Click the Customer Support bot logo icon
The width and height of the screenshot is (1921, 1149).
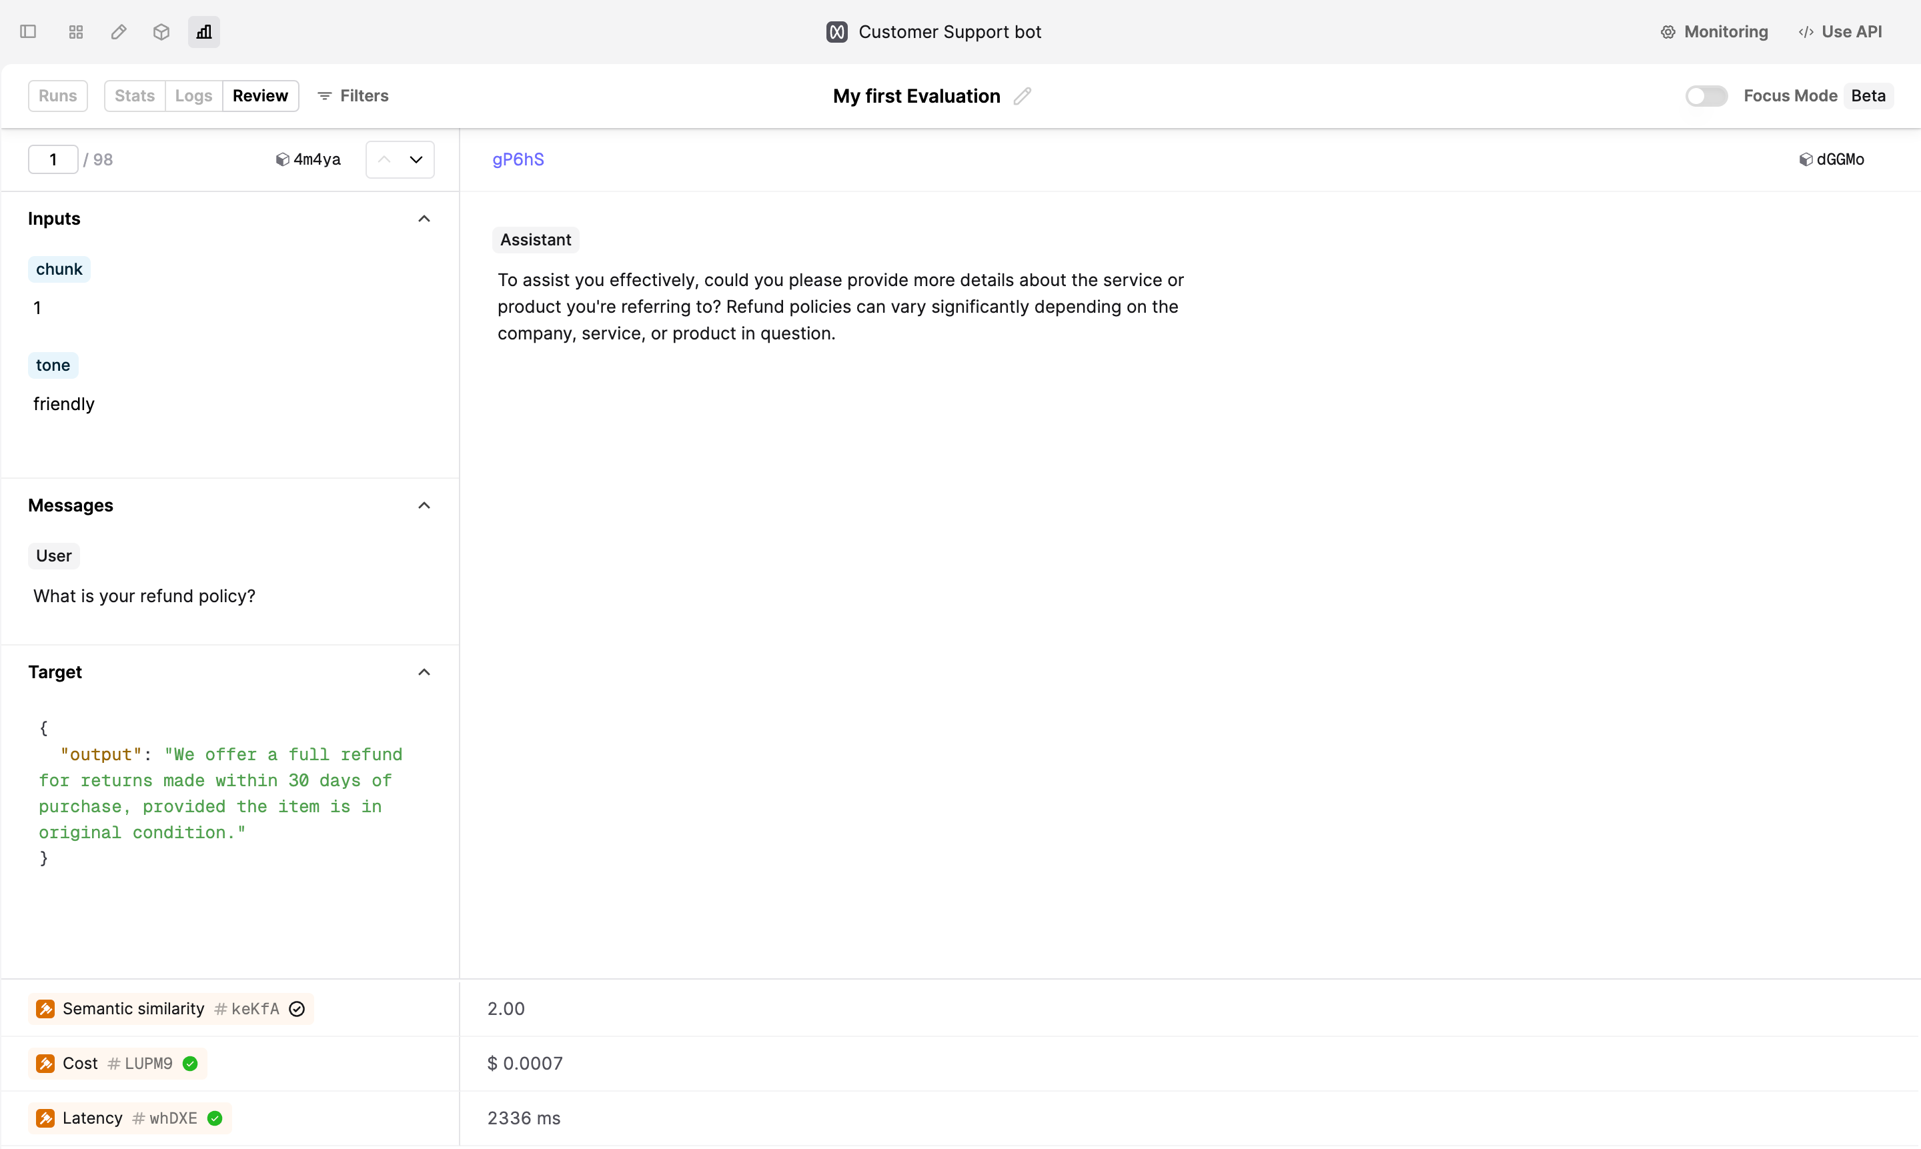point(836,32)
